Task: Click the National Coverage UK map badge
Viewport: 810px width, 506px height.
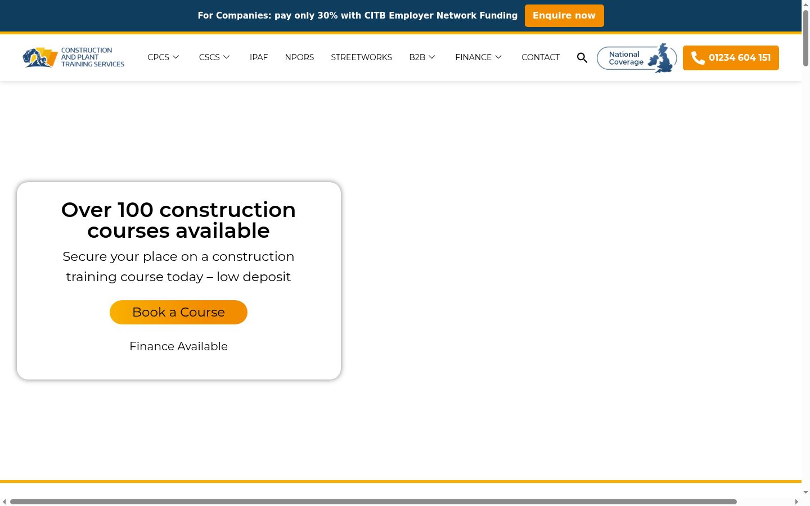Action: (637, 58)
